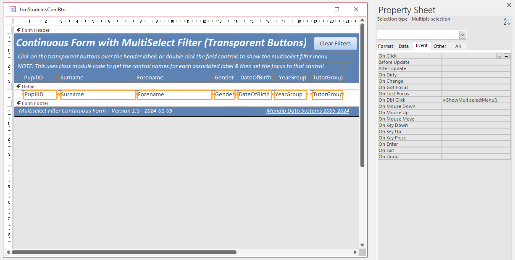
Task: Click the On Lost Focus property field
Action: (476, 94)
